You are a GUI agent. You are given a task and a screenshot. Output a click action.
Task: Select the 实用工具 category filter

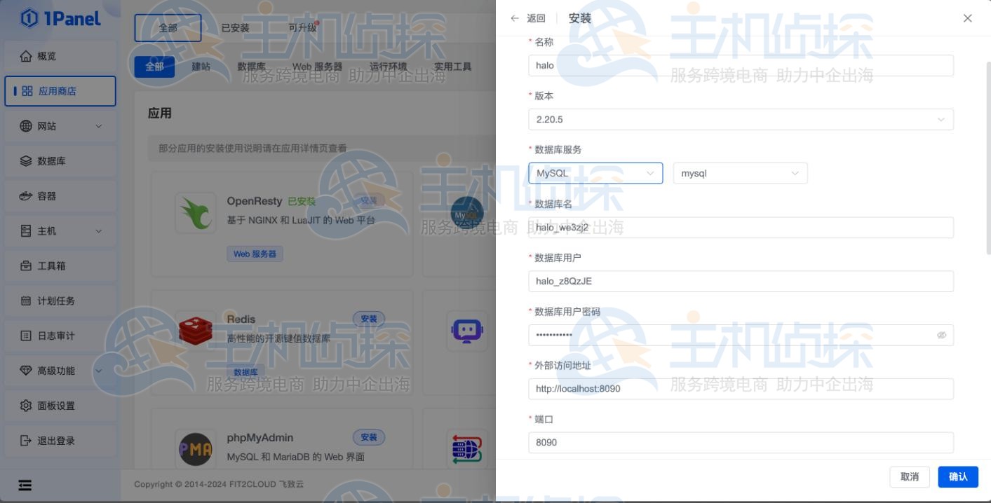(452, 67)
